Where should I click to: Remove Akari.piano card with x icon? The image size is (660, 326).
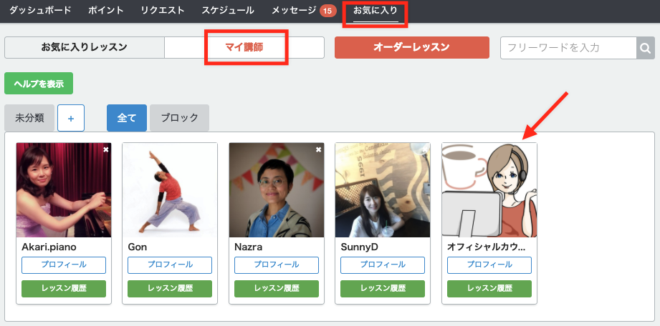point(106,149)
